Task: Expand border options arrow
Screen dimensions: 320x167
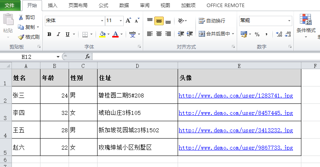Action: pos(91,34)
